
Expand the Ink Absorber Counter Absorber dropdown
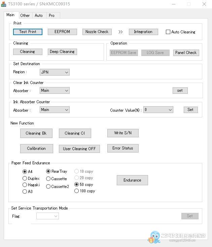[55, 110]
